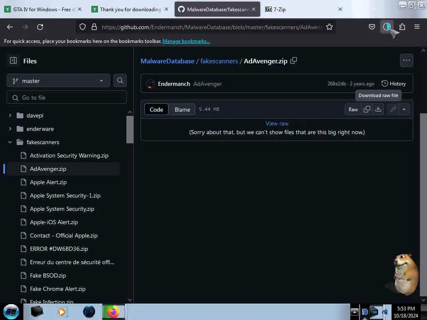Click the View raw link

tap(277, 123)
